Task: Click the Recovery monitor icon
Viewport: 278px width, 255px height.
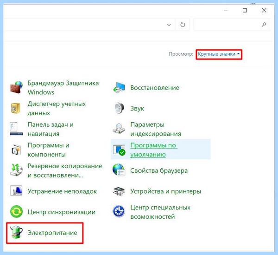Action: (119, 87)
